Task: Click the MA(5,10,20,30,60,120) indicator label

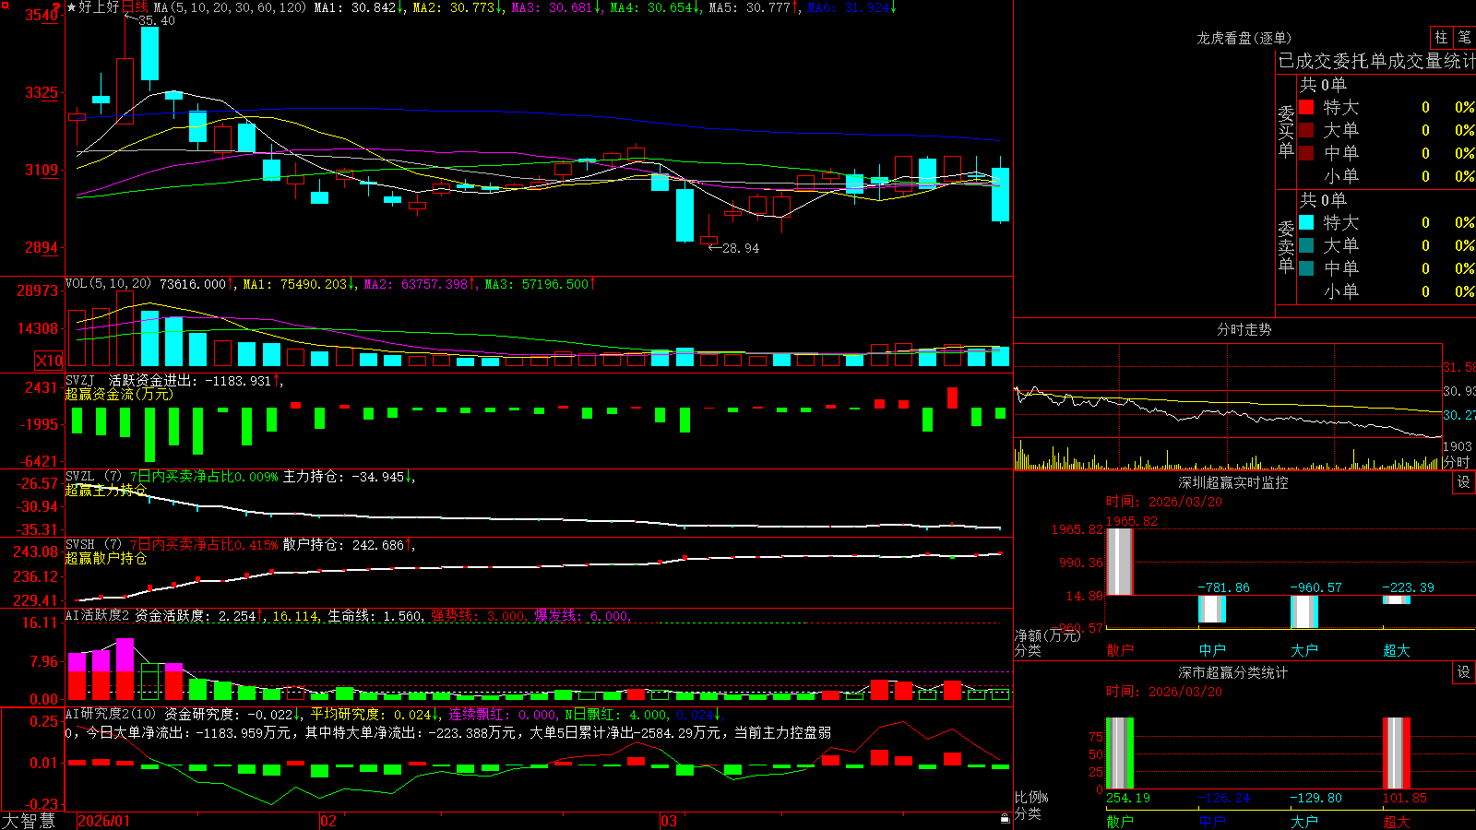Action: tap(230, 7)
